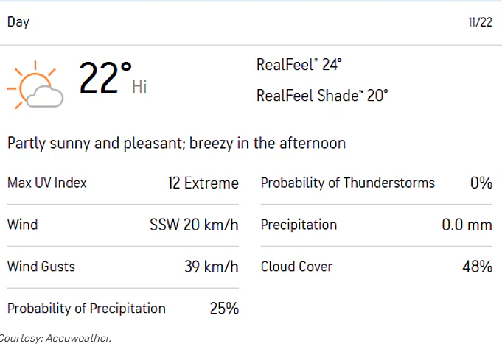Select the 25% precipitation probability value
Viewport: 502px width, 352px height.
[224, 309]
